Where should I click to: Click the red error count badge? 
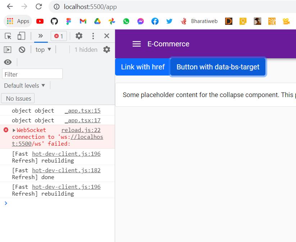point(59,36)
